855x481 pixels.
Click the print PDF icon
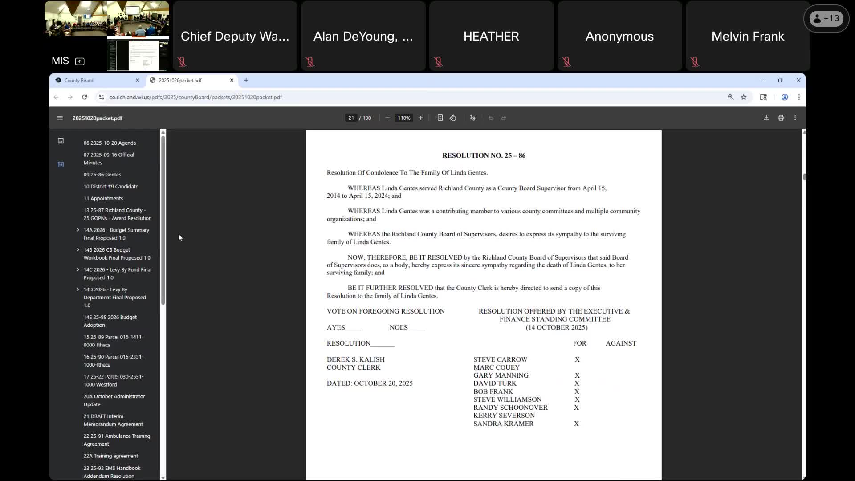pyautogui.click(x=781, y=118)
